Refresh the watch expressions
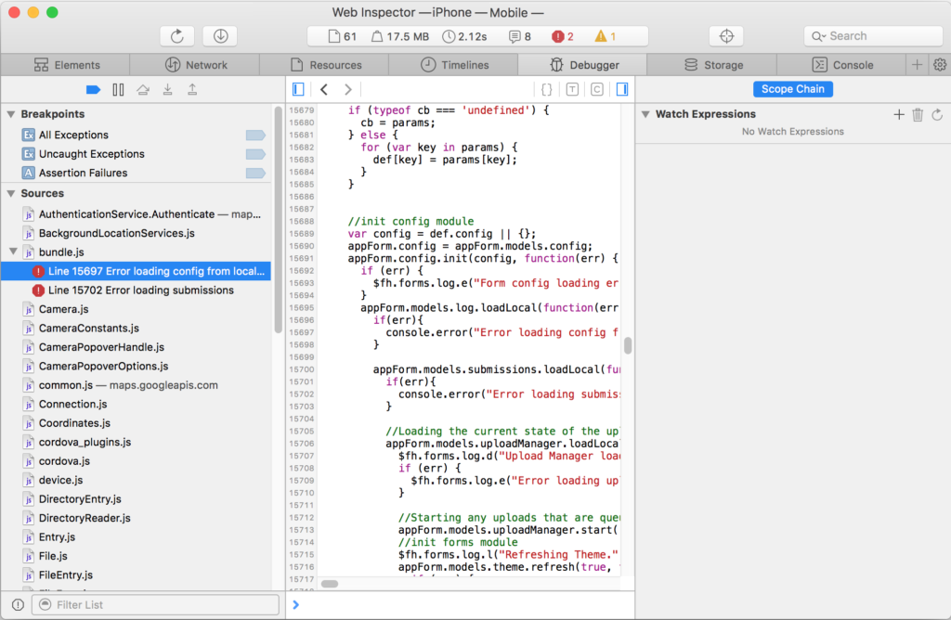 point(936,114)
